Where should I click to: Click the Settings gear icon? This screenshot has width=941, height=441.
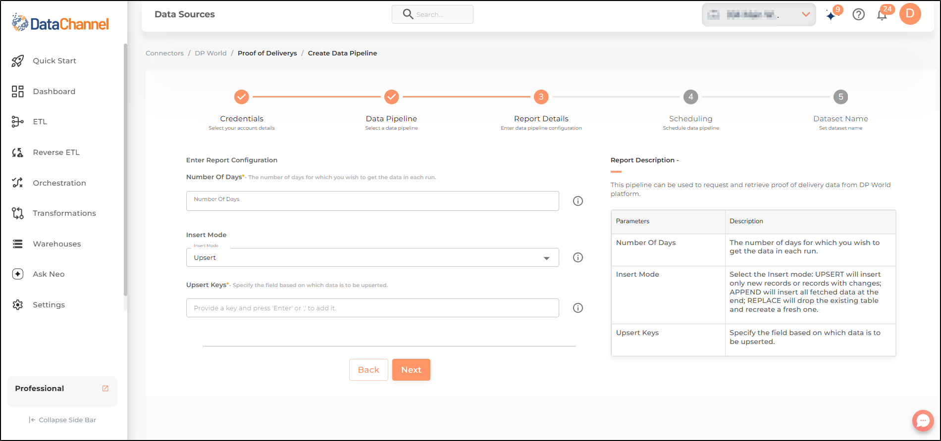tap(18, 305)
